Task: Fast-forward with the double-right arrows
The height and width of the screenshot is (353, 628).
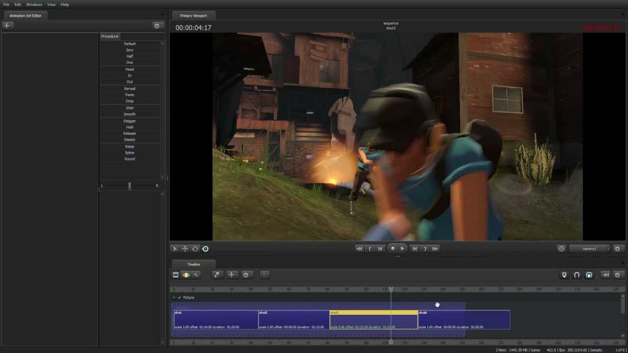Action: (x=435, y=249)
